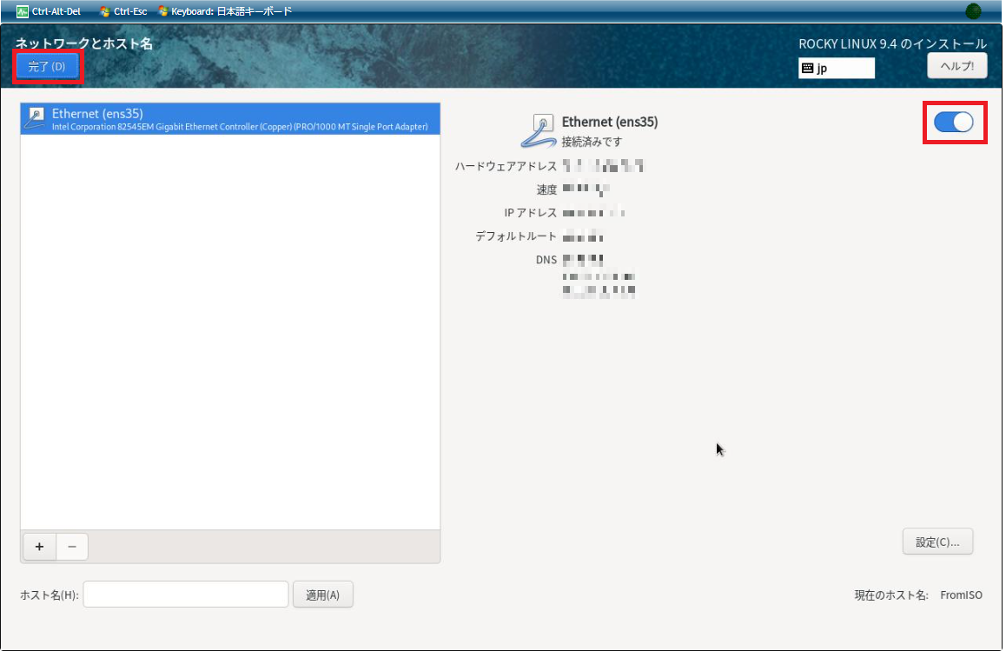Image resolution: width=1006 pixels, height=651 pixels.
Task: Add a network device with plus button
Action: point(39,547)
